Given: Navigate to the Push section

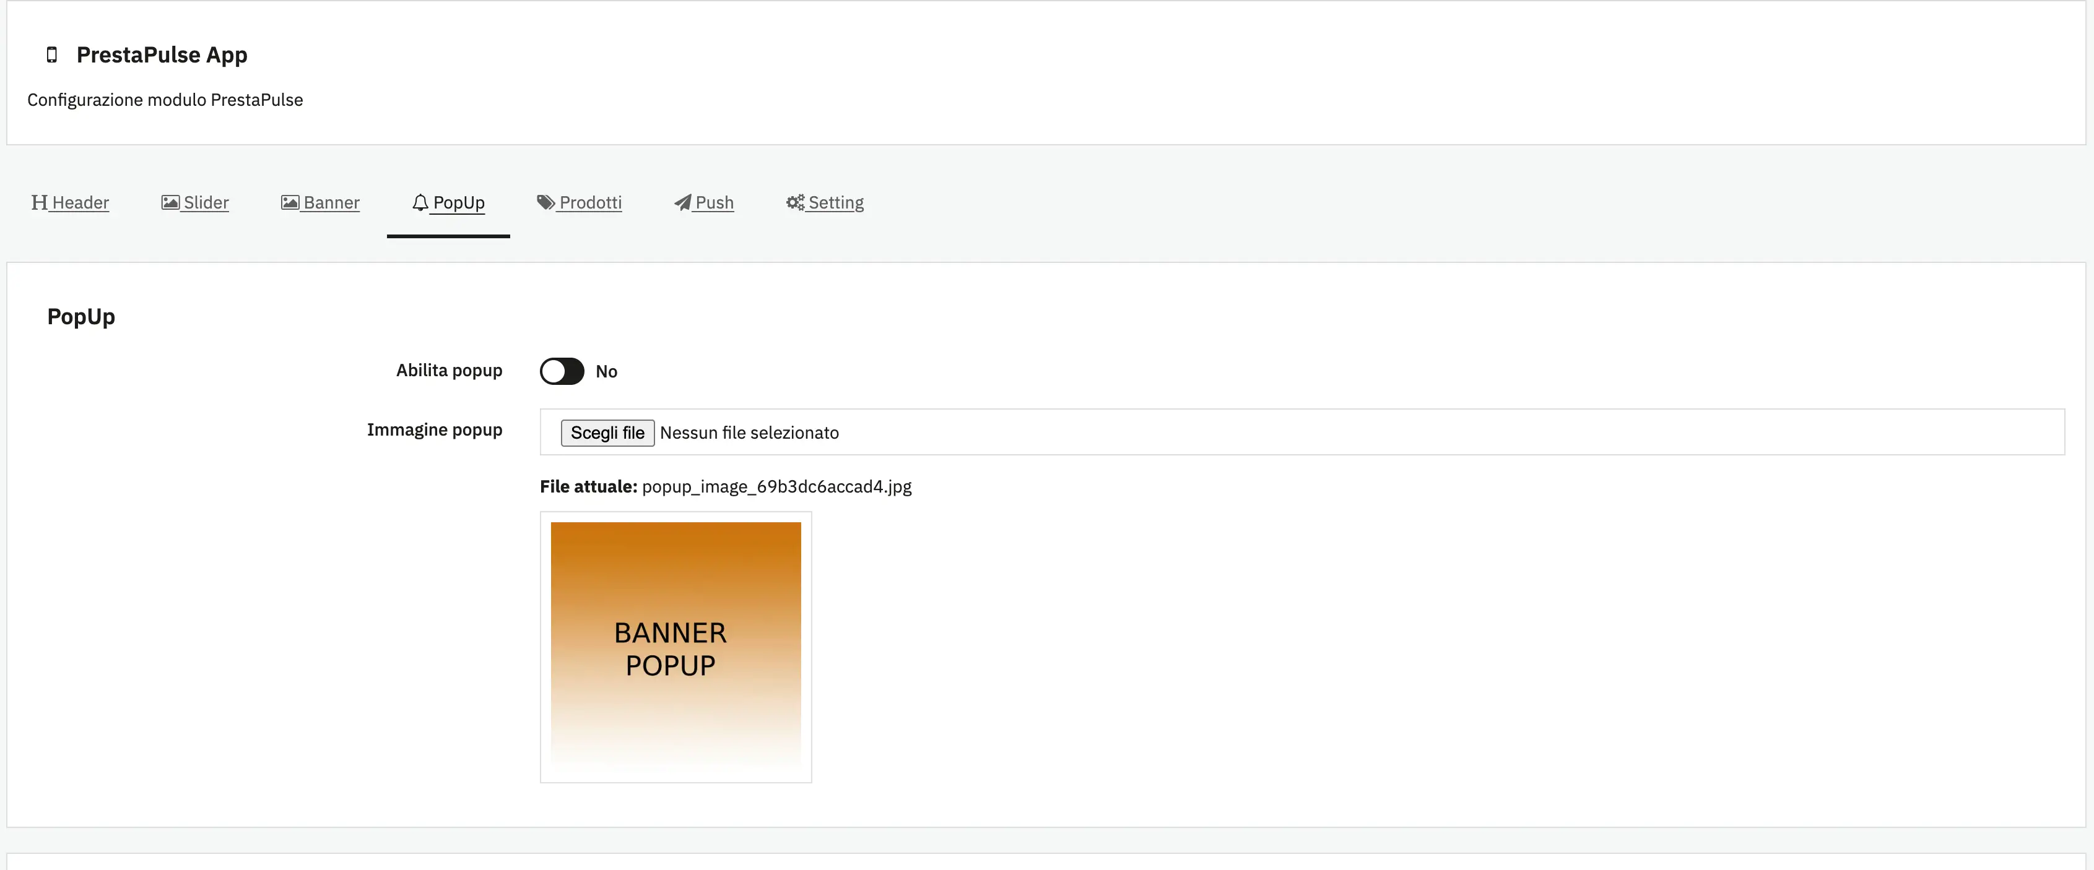Looking at the screenshot, I should pos(714,202).
